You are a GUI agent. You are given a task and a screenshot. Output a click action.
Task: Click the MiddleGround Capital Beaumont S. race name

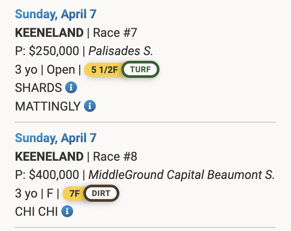[181, 175]
